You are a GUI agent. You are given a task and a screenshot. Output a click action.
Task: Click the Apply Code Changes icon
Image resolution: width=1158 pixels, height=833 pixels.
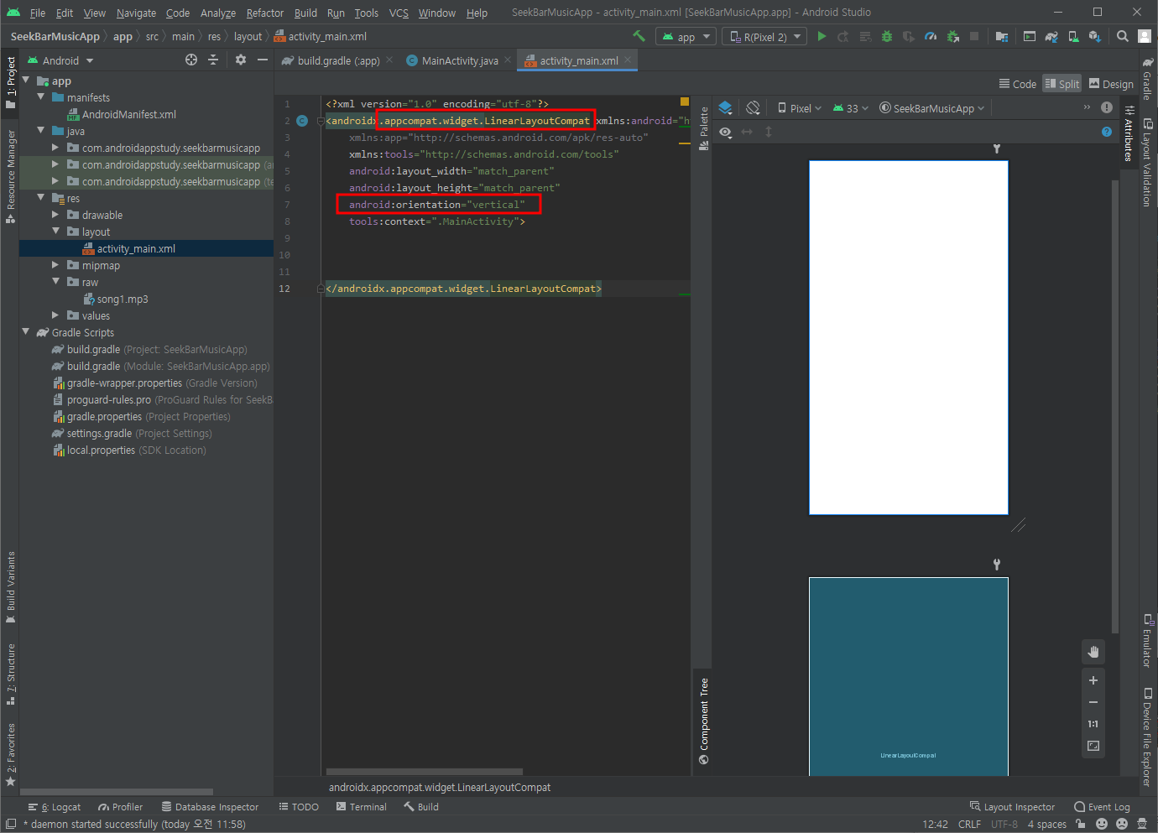pos(865,36)
